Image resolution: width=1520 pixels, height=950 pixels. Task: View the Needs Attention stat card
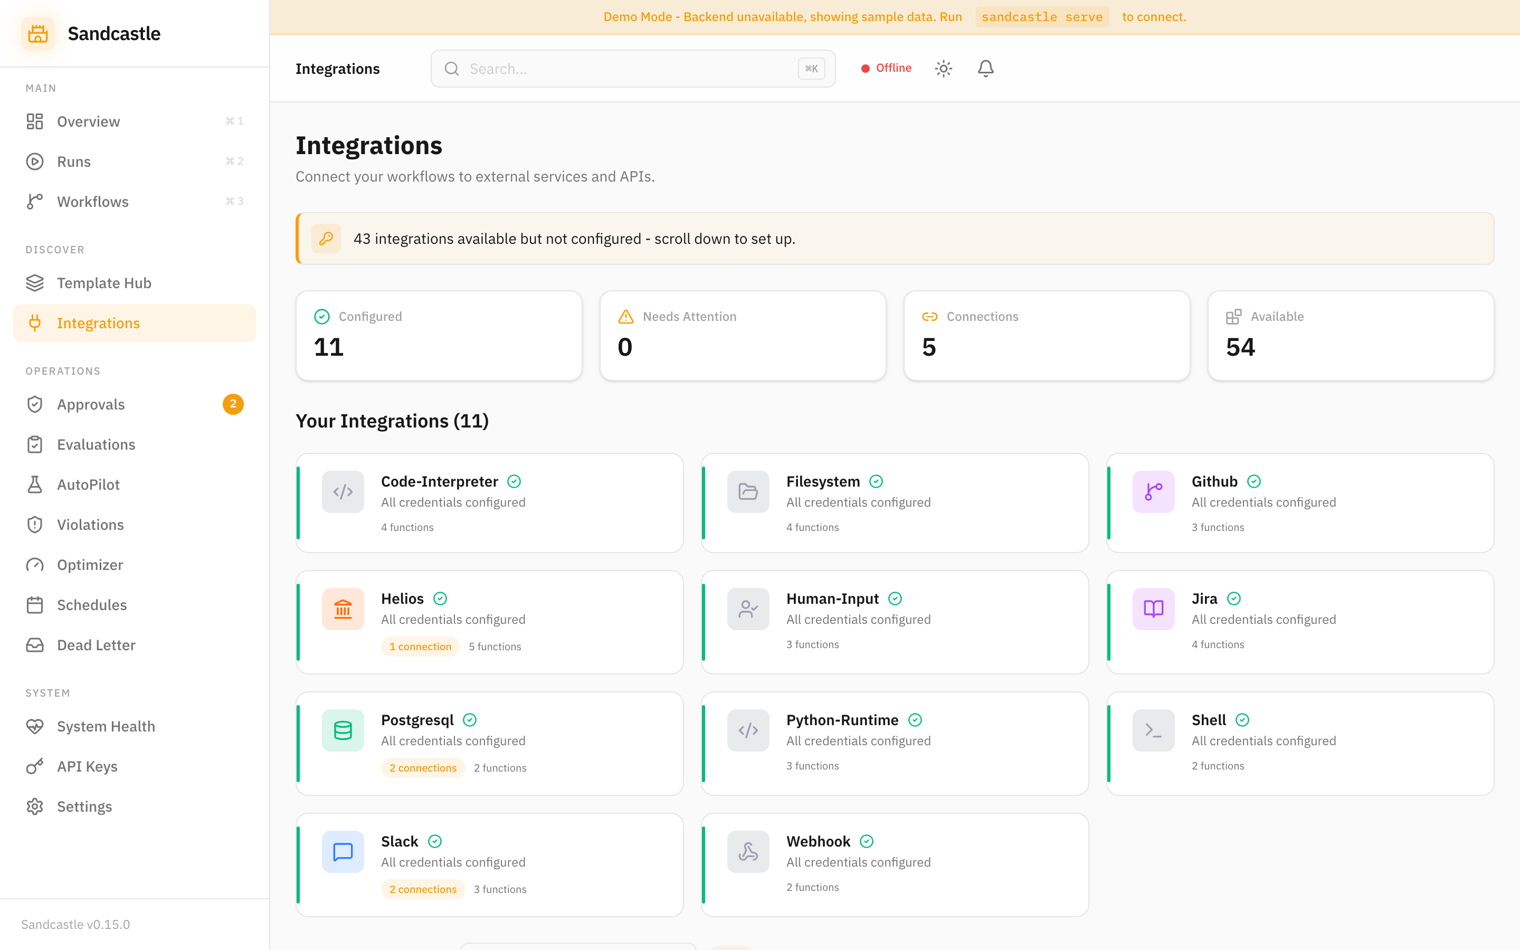point(743,336)
